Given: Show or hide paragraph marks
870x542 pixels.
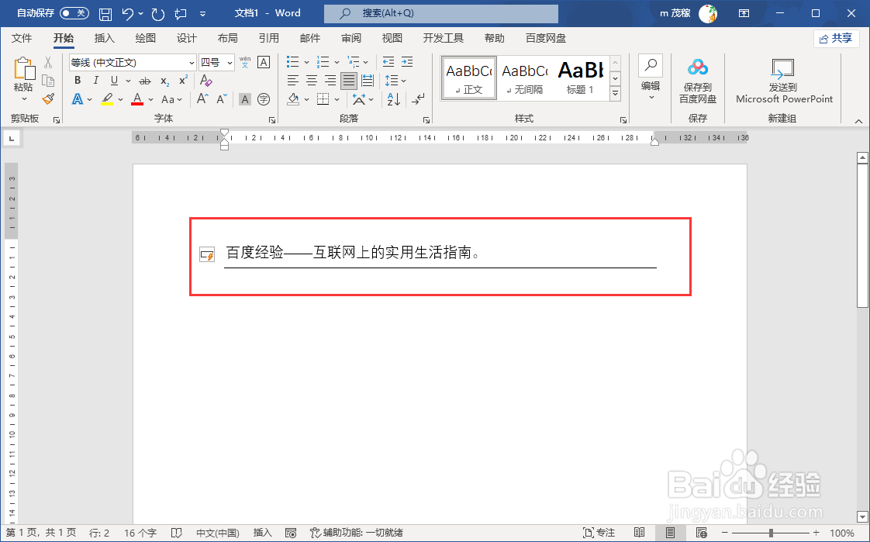Looking at the screenshot, I should tap(419, 99).
